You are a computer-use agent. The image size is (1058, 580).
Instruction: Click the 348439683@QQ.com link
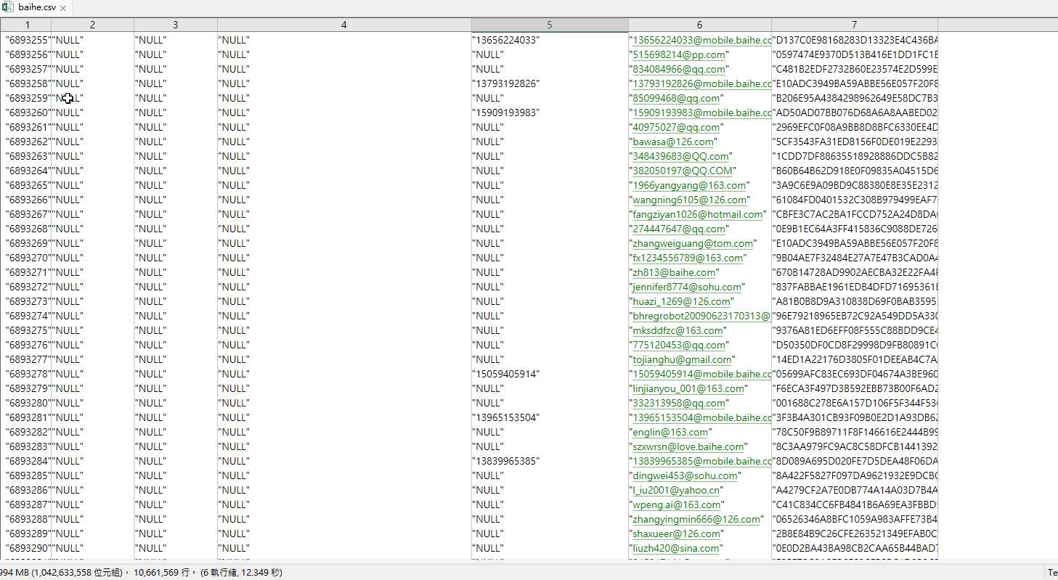point(680,157)
